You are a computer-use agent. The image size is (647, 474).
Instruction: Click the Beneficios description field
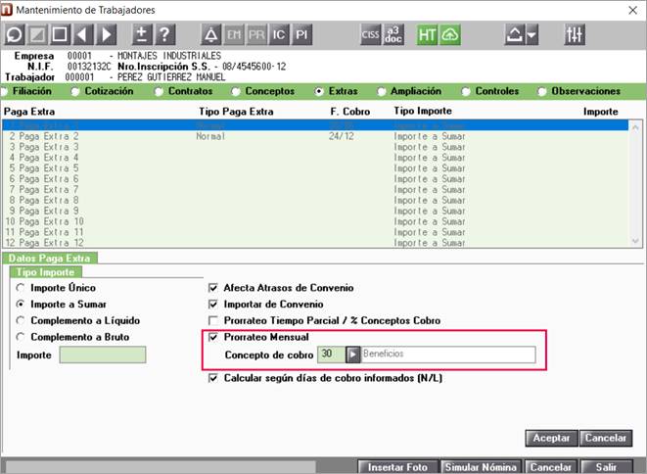pos(448,355)
